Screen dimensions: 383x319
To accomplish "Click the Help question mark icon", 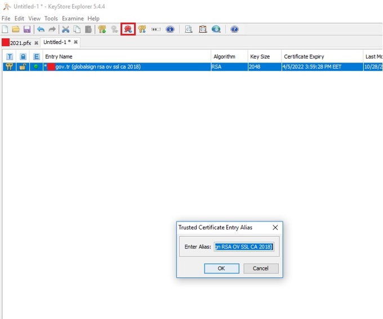I will 234,29.
